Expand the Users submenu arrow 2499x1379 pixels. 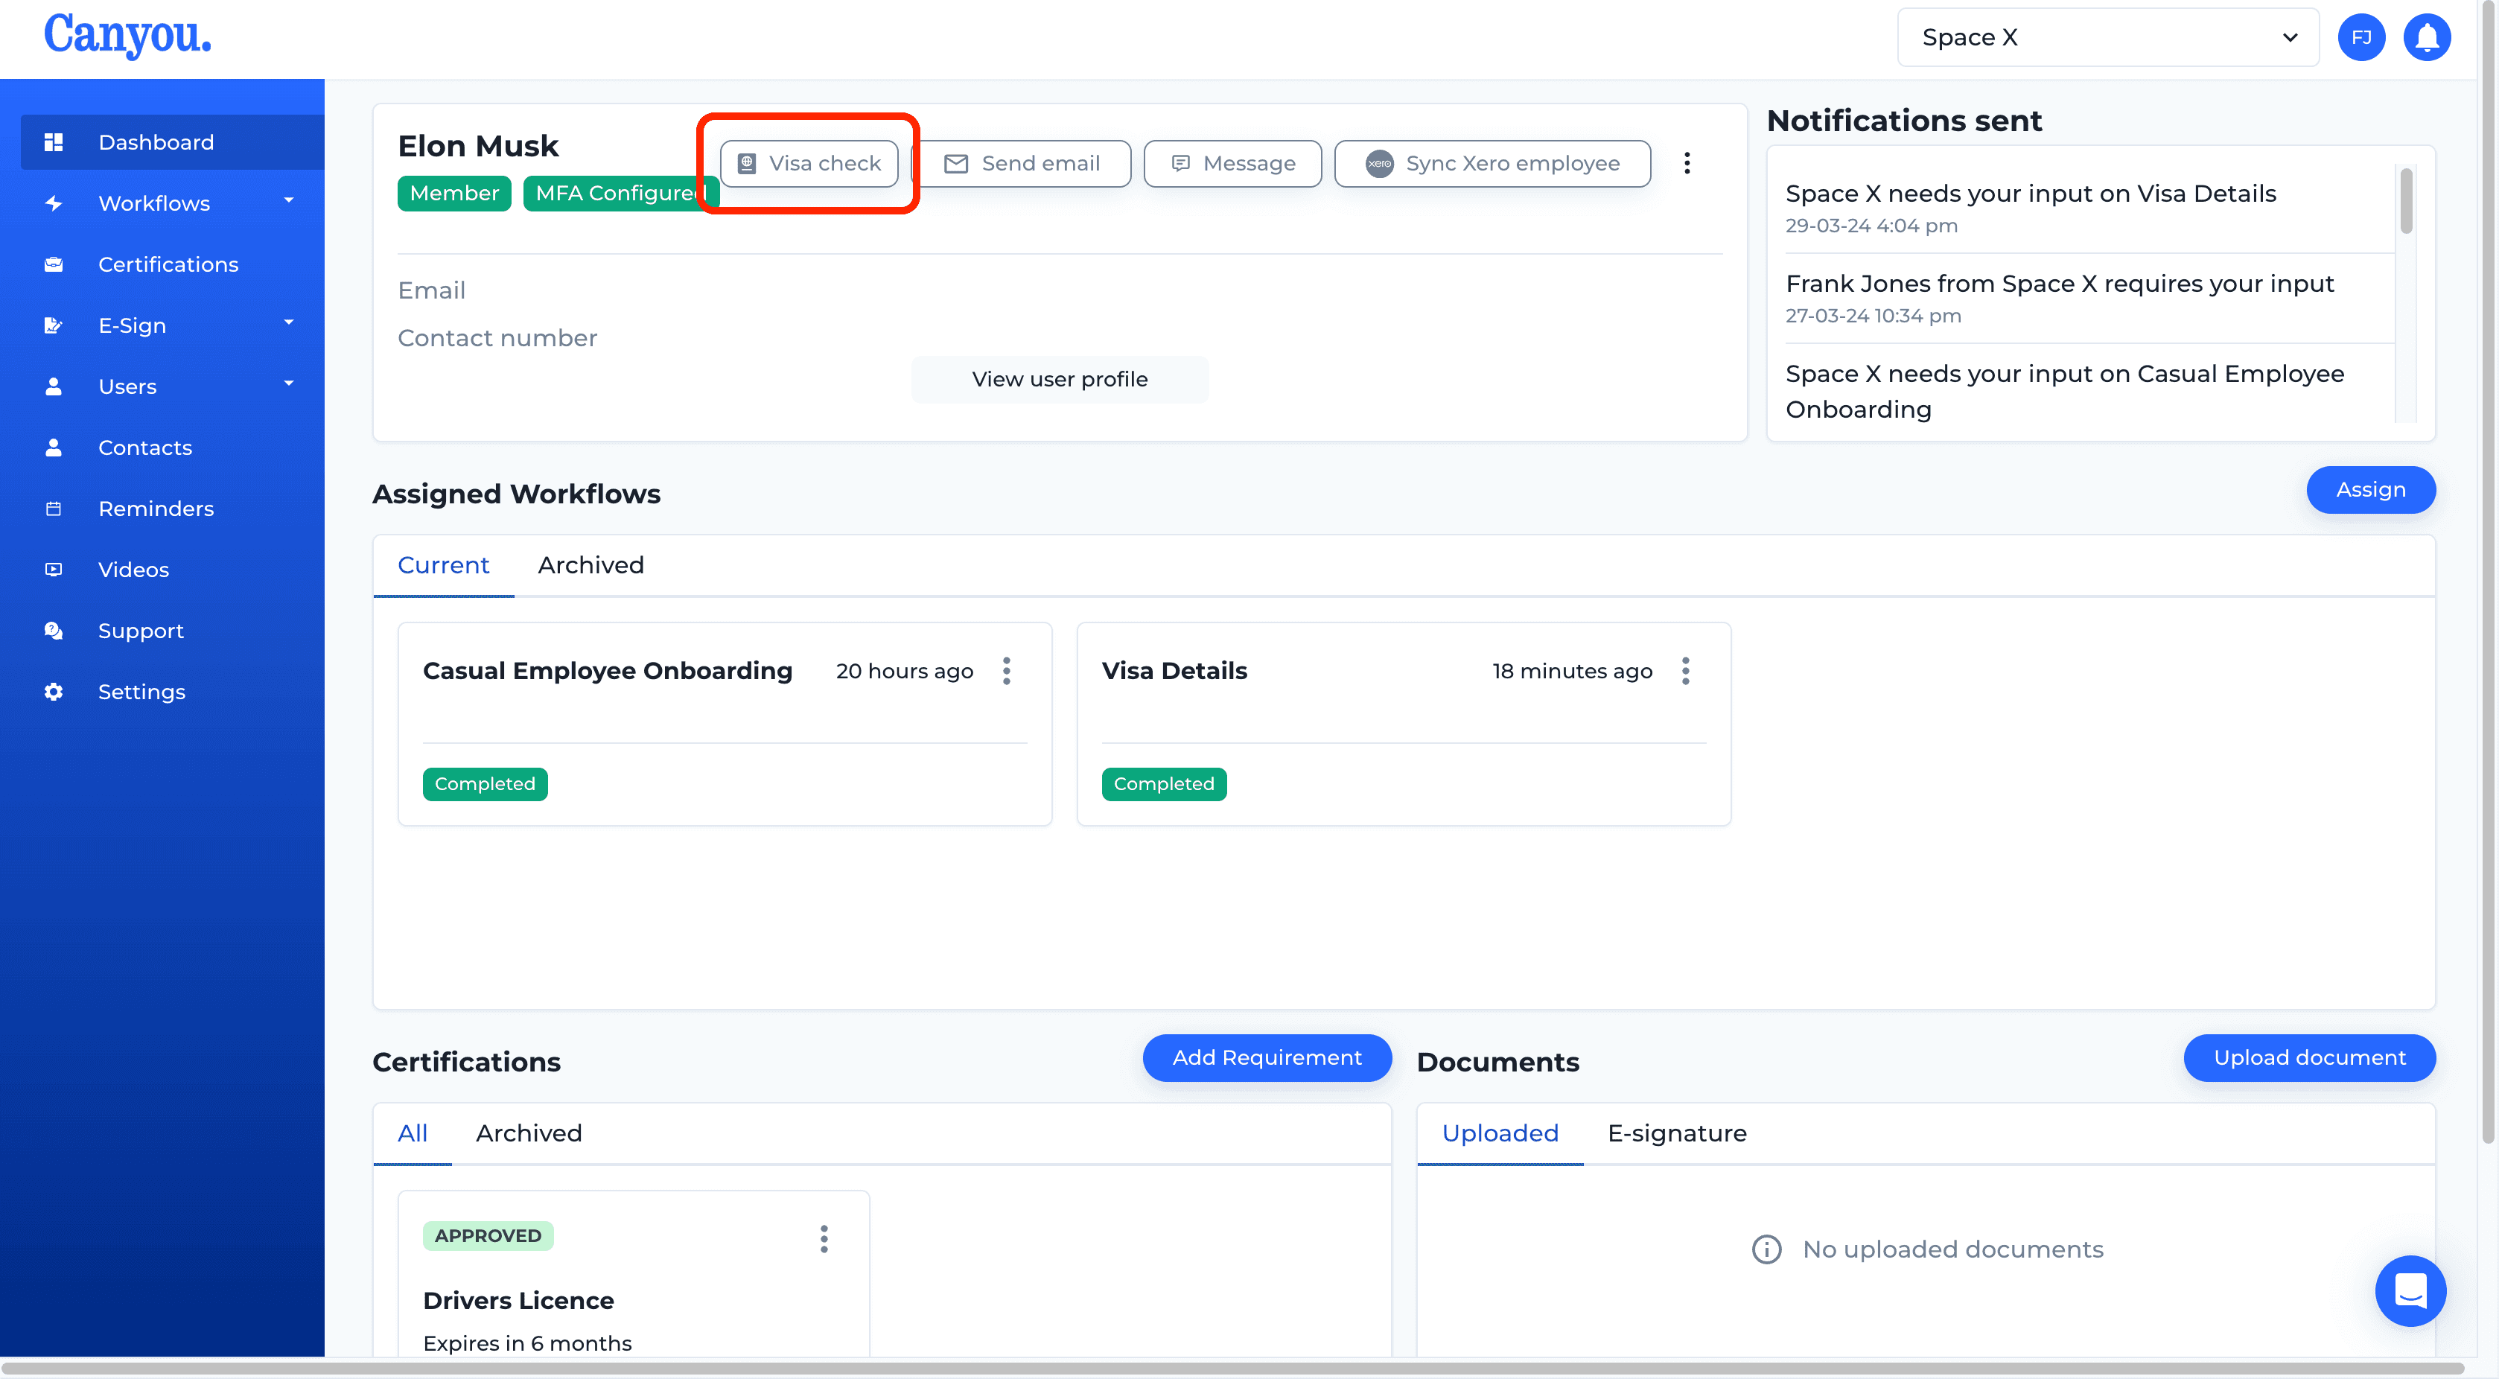click(x=288, y=384)
